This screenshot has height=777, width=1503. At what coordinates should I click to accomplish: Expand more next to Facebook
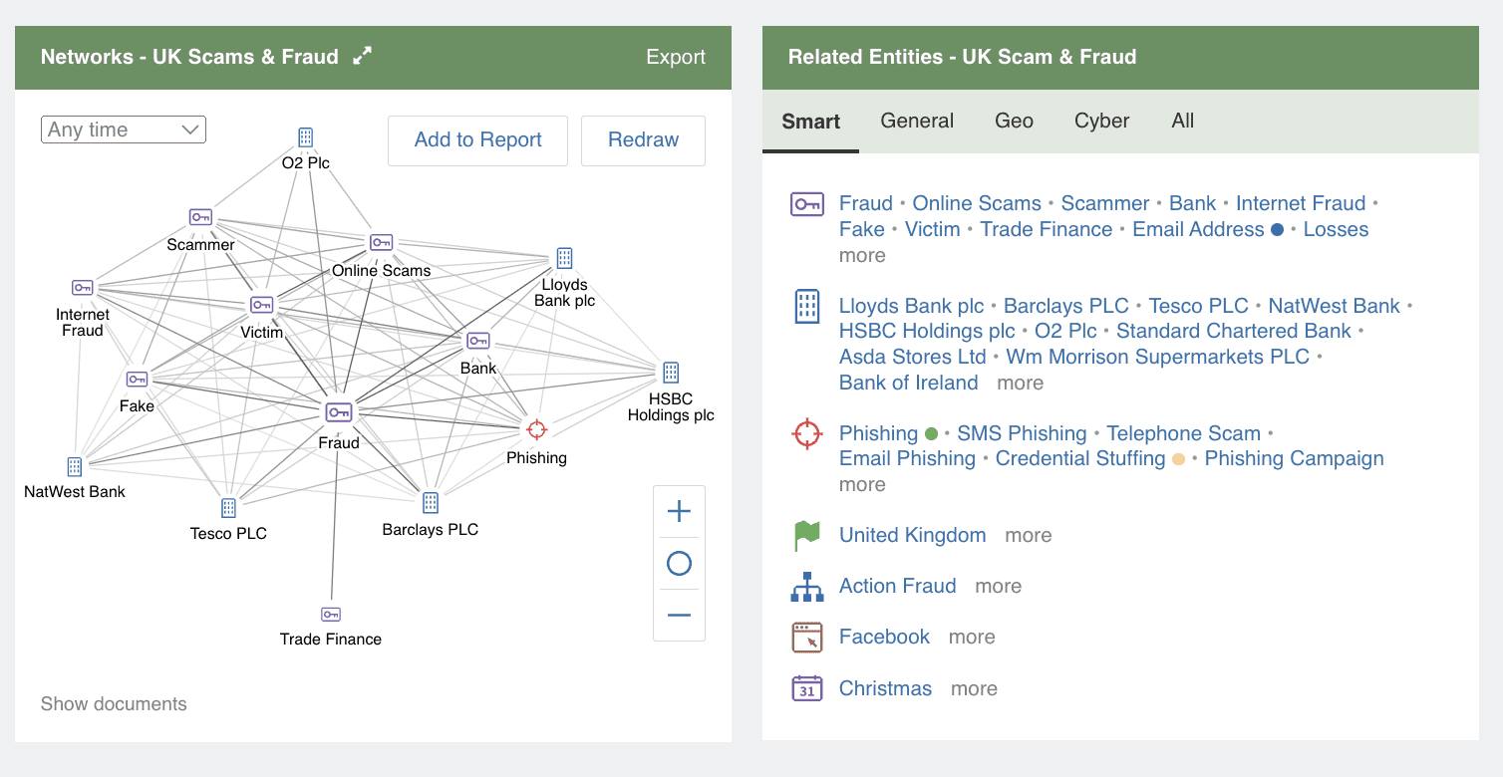972,637
